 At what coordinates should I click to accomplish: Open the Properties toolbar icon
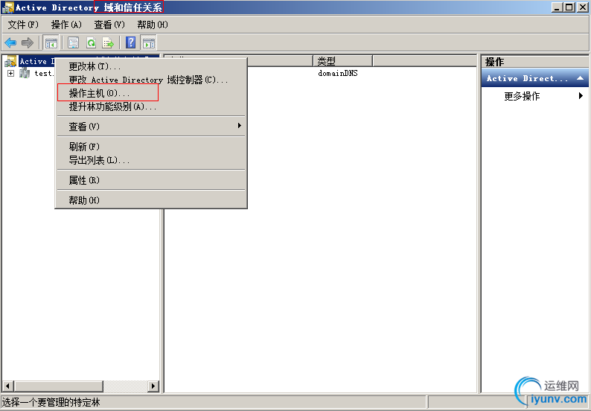tap(73, 42)
